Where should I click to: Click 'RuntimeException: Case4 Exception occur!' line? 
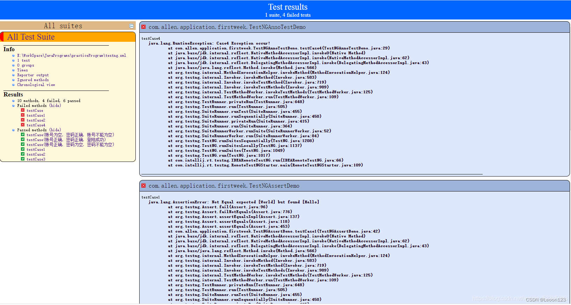209,43
